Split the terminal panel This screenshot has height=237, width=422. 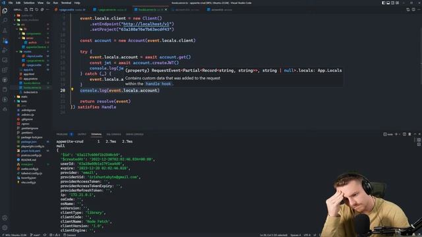pos(404,134)
